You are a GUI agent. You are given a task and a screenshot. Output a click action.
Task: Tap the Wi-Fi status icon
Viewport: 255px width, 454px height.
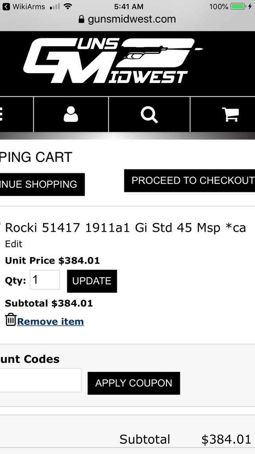coord(68,6)
